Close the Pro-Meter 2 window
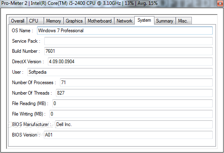This screenshot has height=153, width=224. 220,4
